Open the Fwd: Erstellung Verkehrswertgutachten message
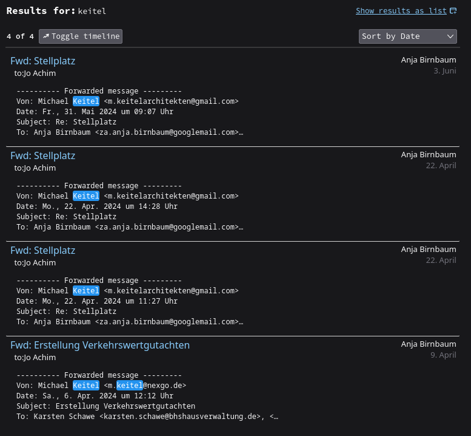 click(100, 345)
